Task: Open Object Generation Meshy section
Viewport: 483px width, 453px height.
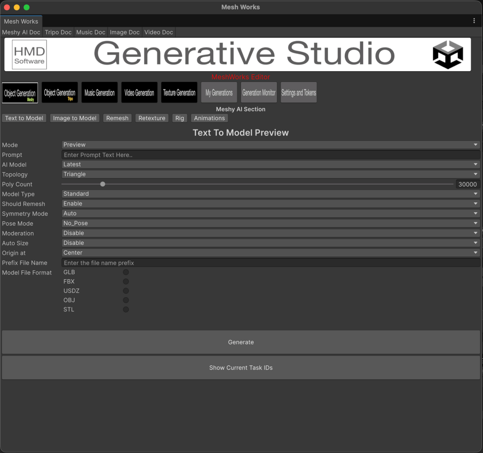Action: pos(20,93)
